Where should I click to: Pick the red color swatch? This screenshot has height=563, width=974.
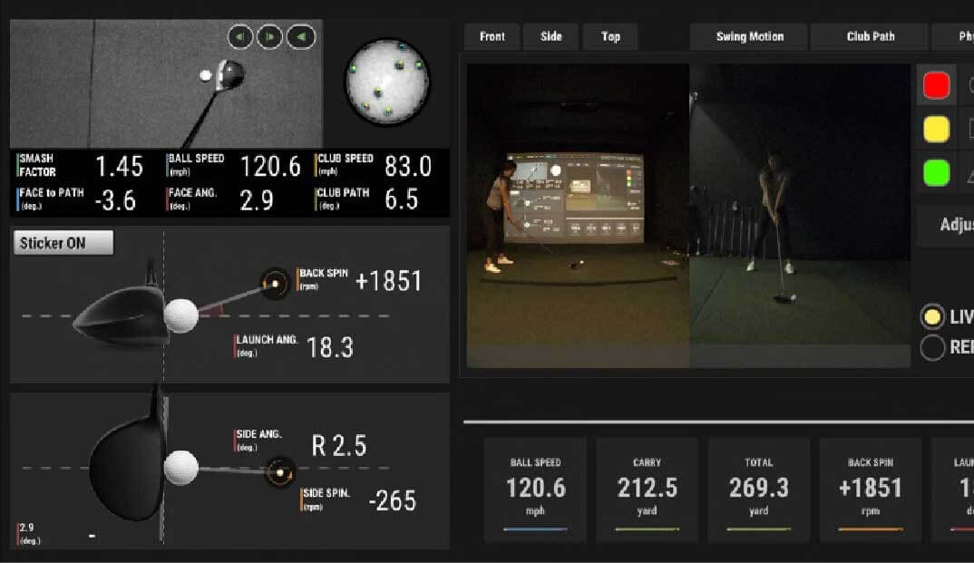click(936, 85)
